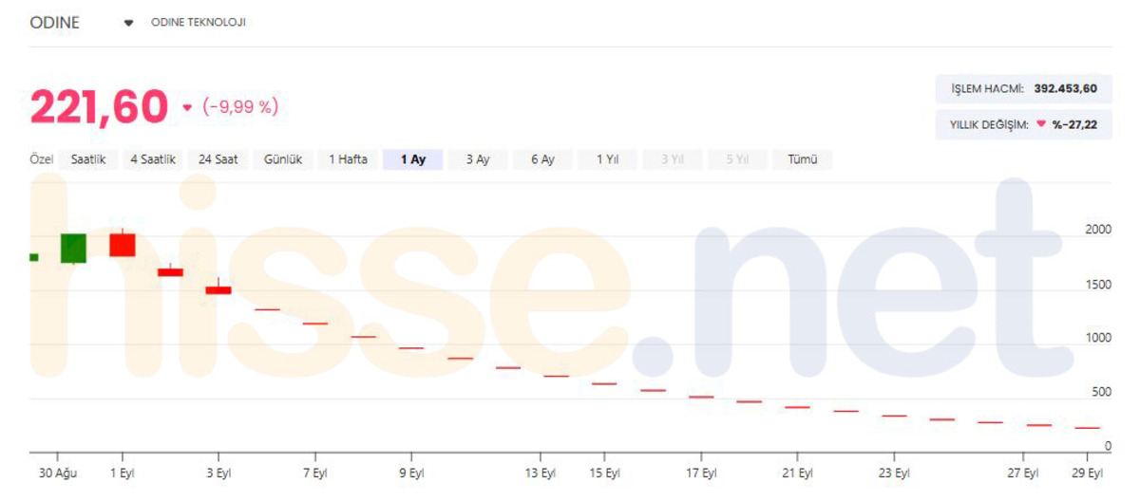Viewport: 1140px width, 501px height.
Task: Click the 9 Eyl date axis label
Action: (x=411, y=473)
